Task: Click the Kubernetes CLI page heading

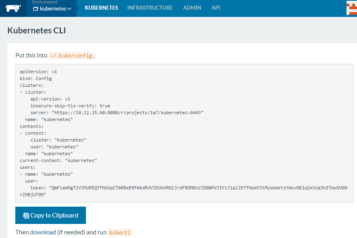Action: (37, 31)
